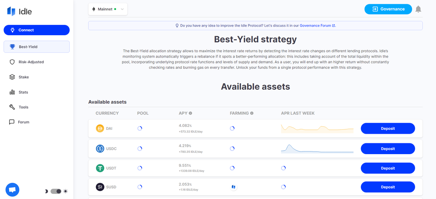Click the USDC currency icon
436x199 pixels.
tap(100, 149)
